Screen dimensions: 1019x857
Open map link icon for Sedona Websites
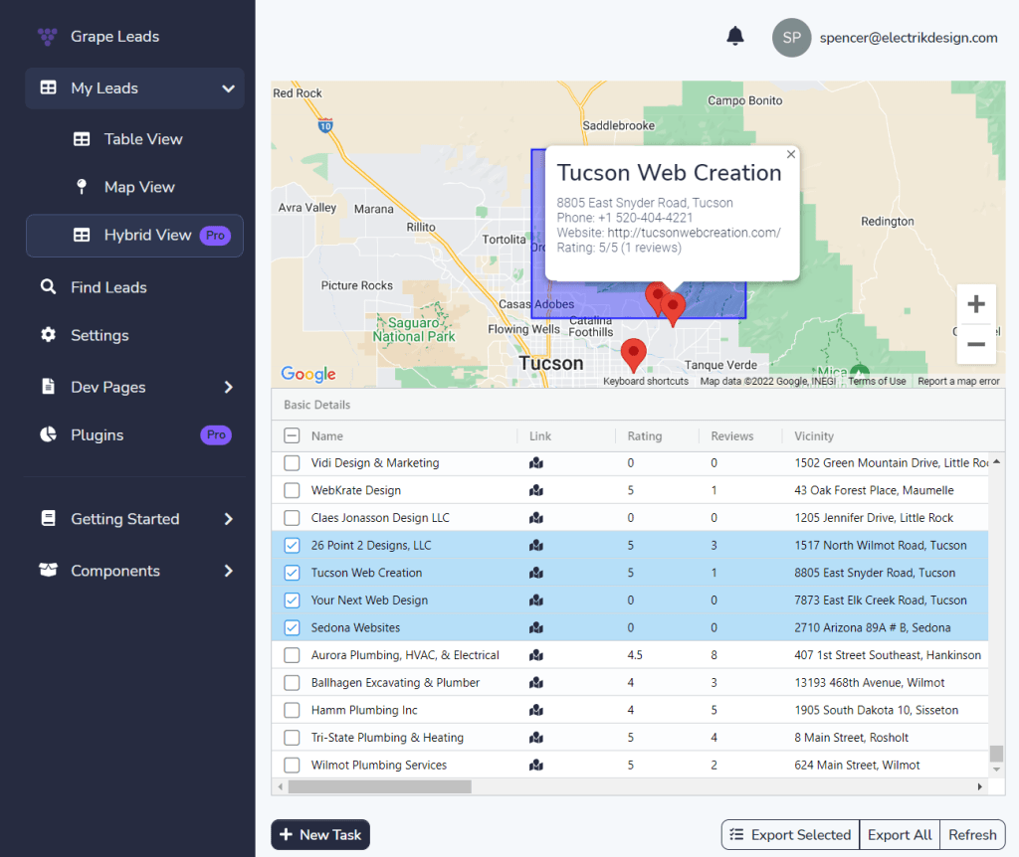click(x=536, y=627)
